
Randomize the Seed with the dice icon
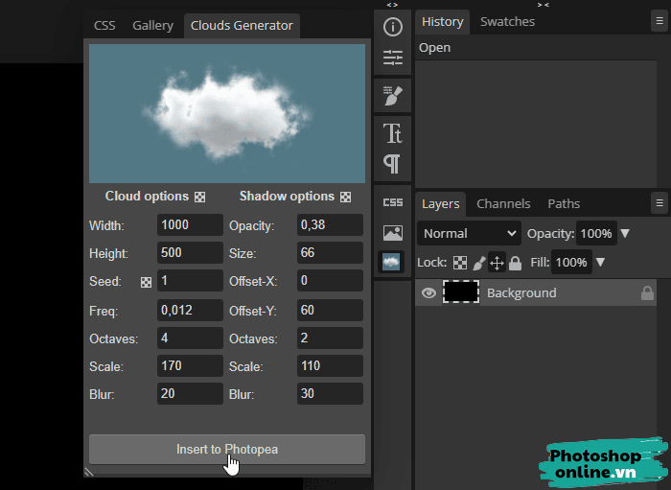[x=147, y=282]
